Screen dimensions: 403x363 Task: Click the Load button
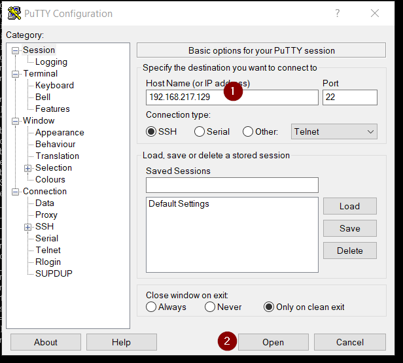tap(350, 206)
